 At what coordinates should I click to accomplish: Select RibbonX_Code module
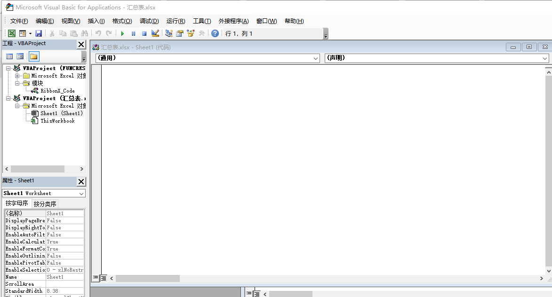click(57, 91)
